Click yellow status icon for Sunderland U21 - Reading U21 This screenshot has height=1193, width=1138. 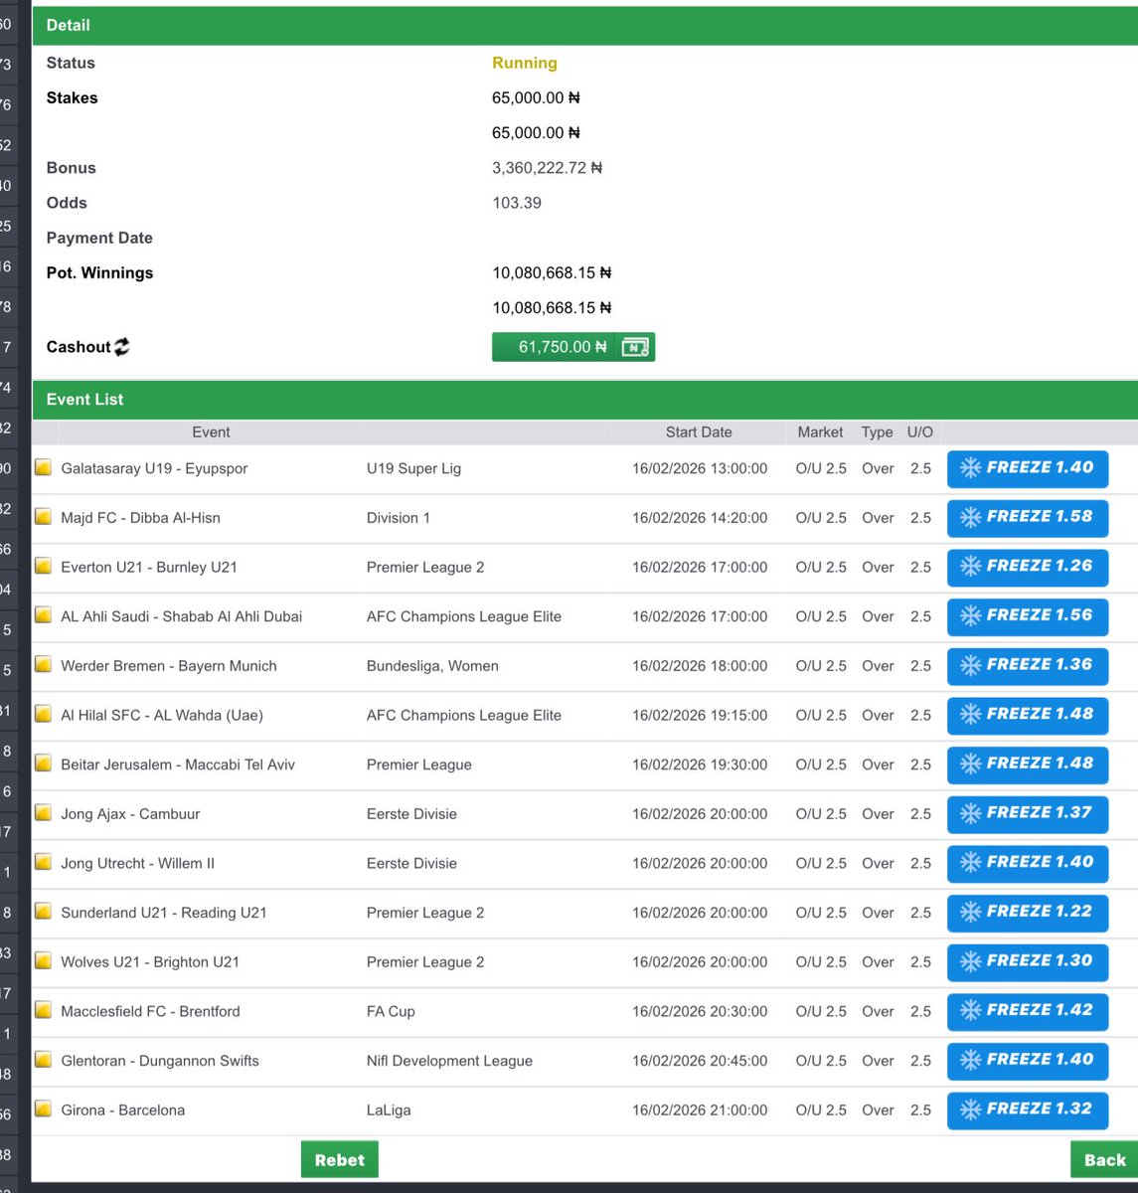pyautogui.click(x=44, y=912)
